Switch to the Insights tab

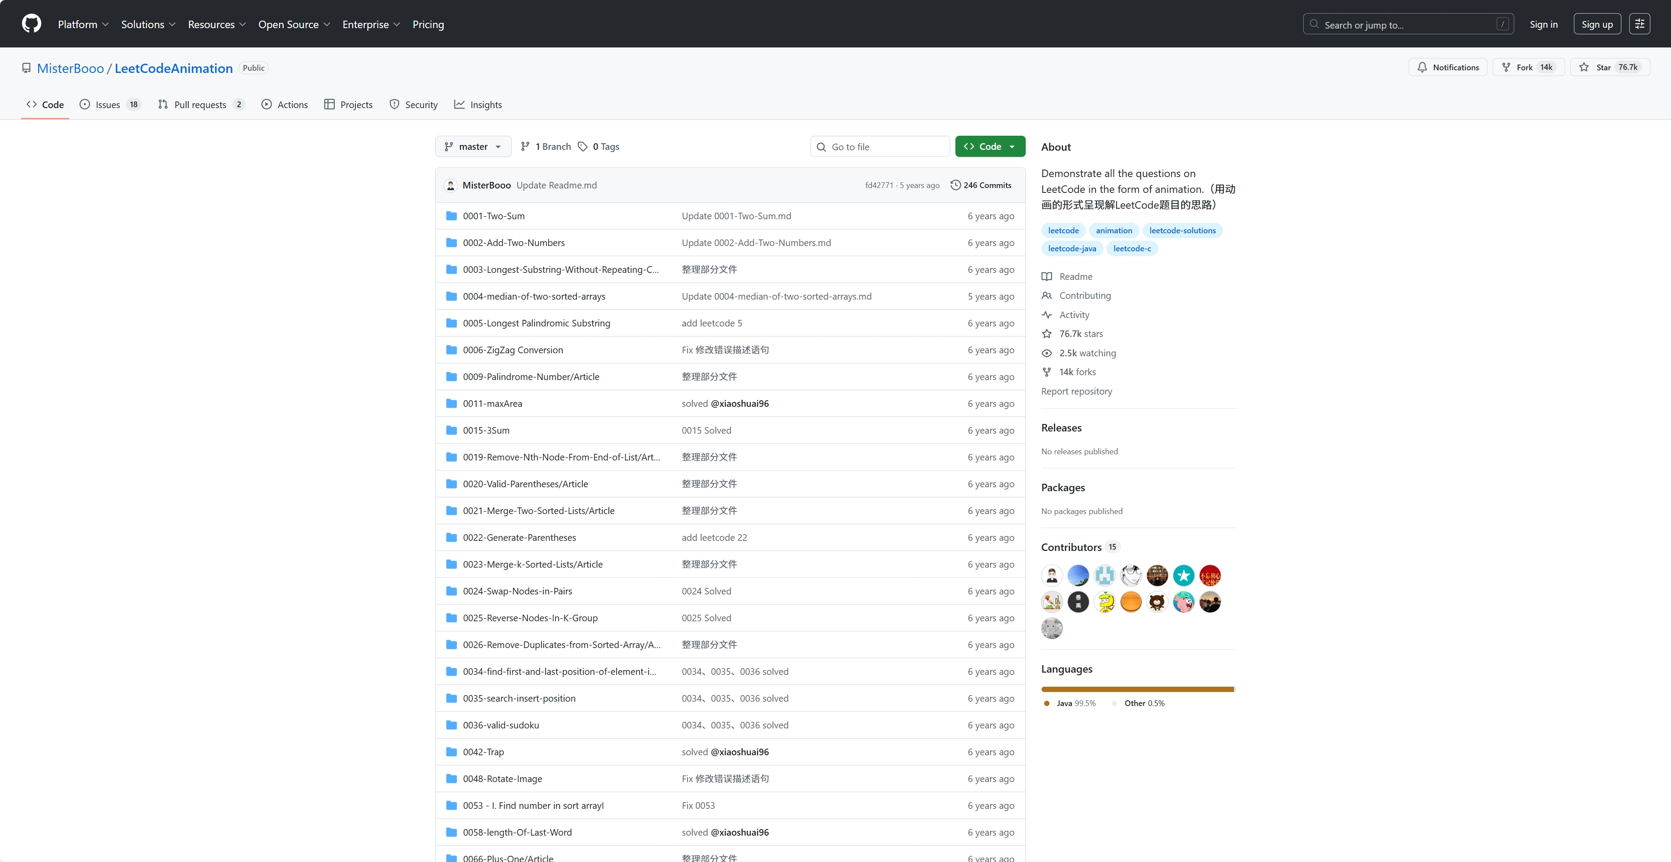[478, 105]
